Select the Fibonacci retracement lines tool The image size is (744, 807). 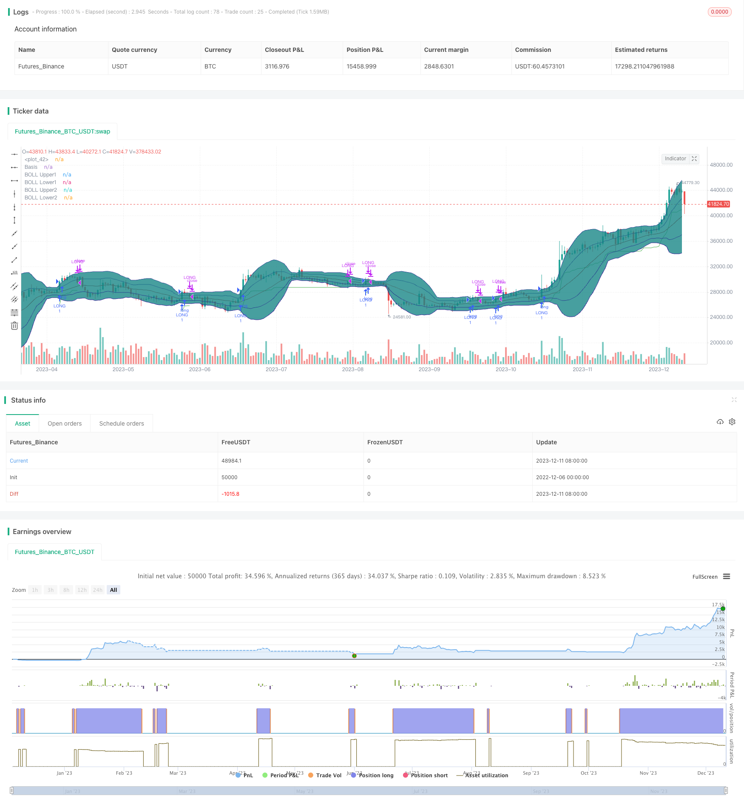(x=14, y=313)
